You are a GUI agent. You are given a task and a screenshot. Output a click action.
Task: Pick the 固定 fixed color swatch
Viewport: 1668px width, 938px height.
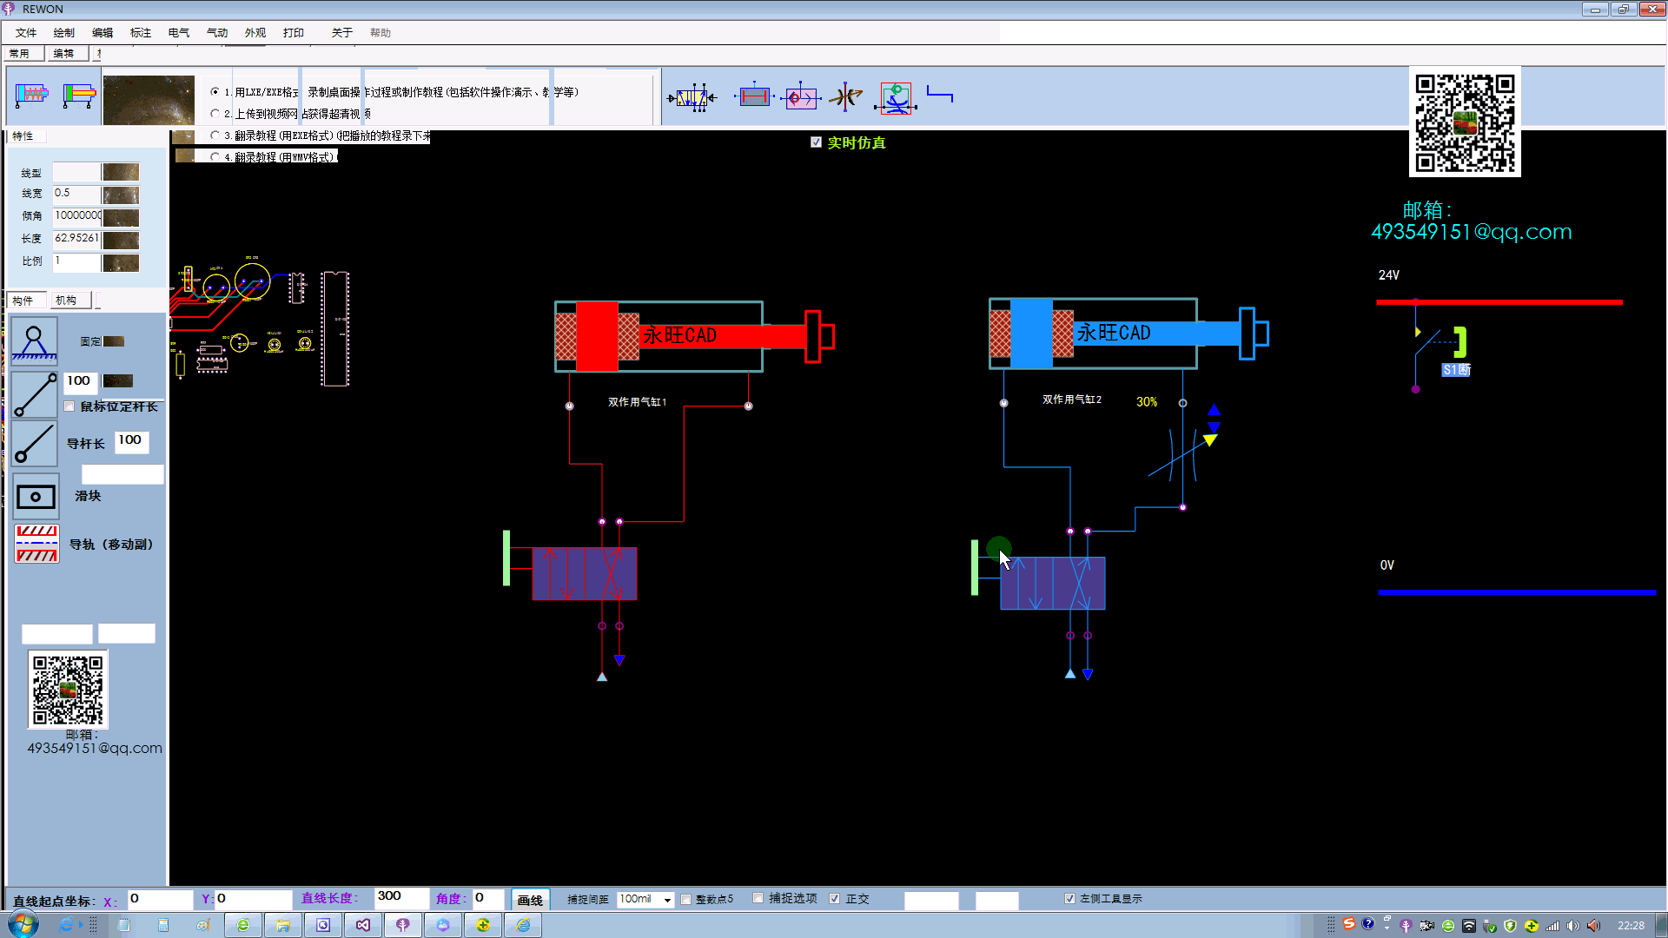114,341
